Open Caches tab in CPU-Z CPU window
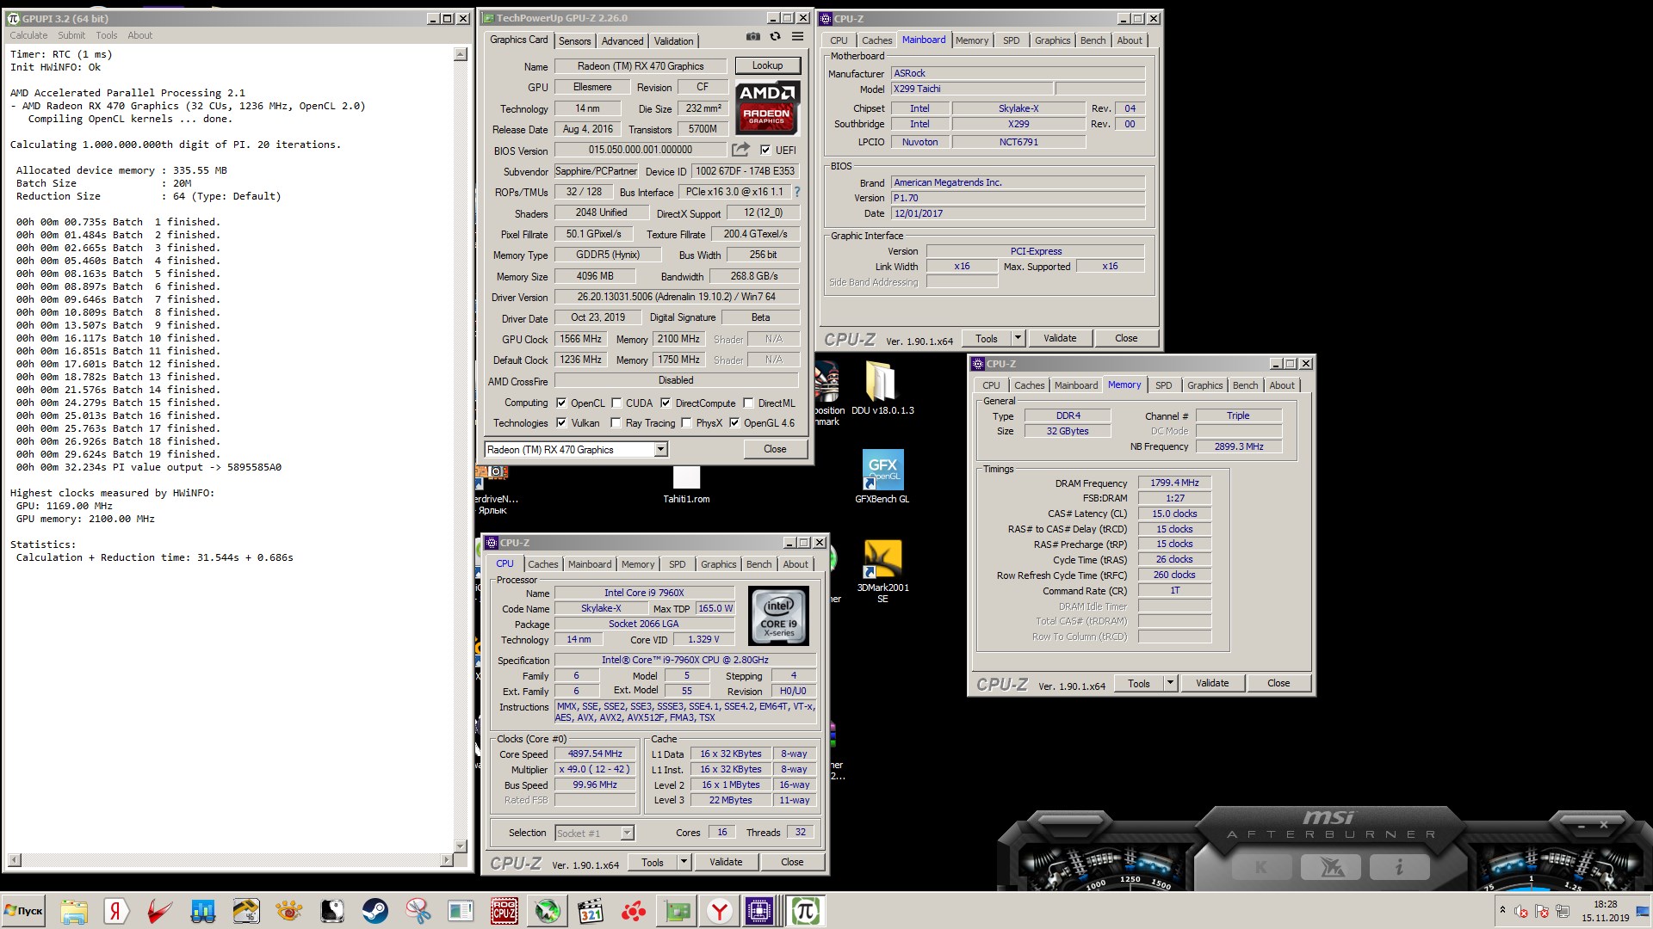This screenshot has width=1653, height=929. pos(542,564)
